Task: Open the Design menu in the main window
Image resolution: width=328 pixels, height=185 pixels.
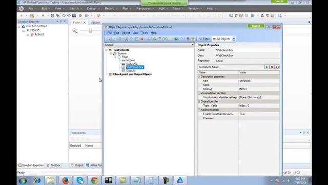Action: pyautogui.click(x=92, y=9)
